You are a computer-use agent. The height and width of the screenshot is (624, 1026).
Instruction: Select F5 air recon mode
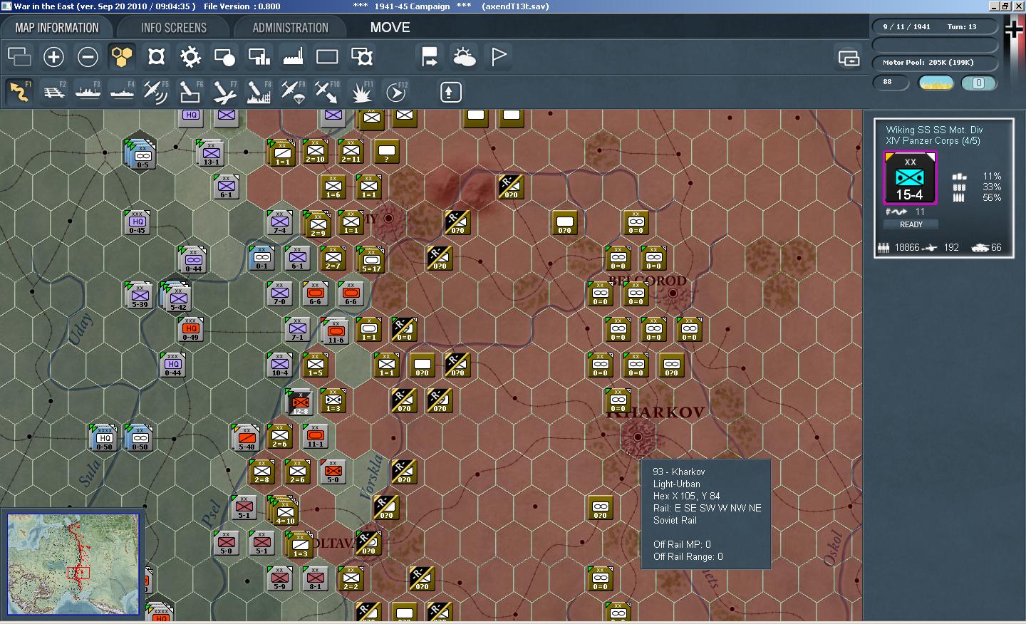[x=156, y=92]
